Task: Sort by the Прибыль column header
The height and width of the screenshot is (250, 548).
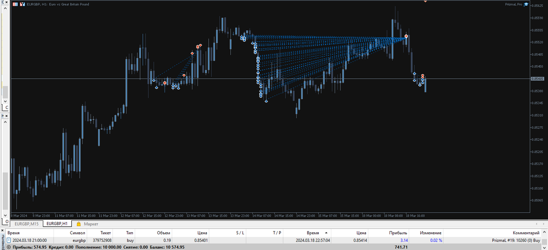Action: (389, 233)
